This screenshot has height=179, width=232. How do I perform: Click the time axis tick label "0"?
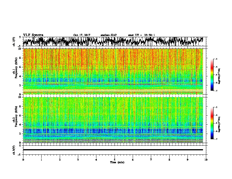[23, 160]
